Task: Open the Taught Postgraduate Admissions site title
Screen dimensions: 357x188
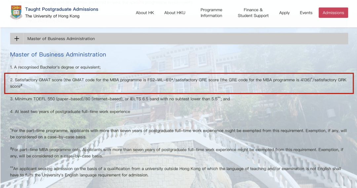Action: [61, 9]
